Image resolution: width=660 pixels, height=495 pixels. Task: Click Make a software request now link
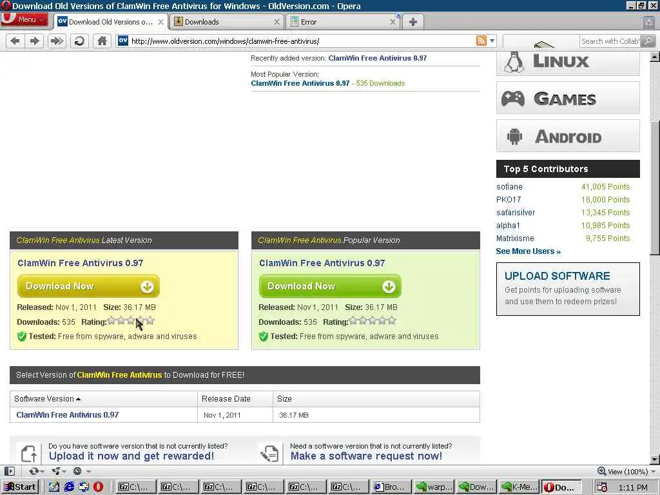(x=366, y=456)
